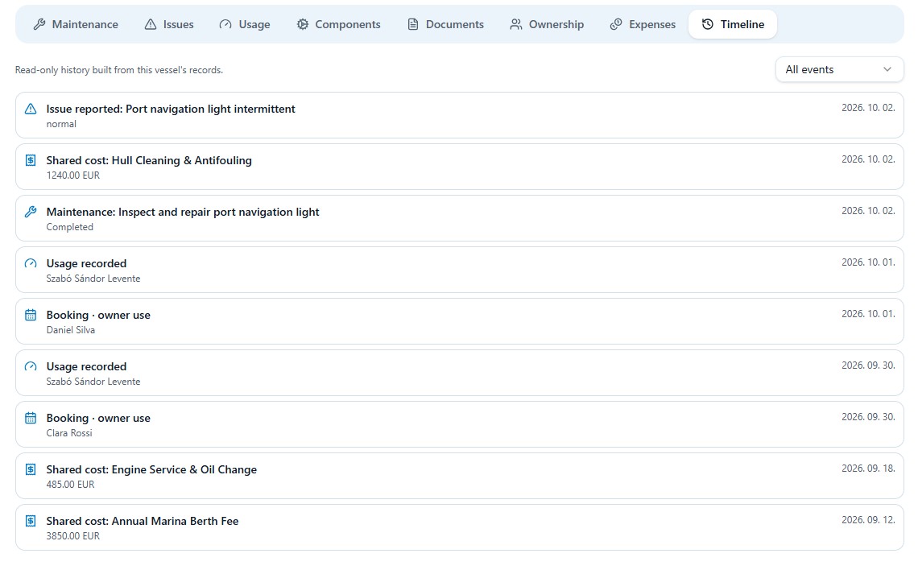Click the history clock icon in the Timeline tab
Image resolution: width=918 pixels, height=574 pixels.
pyautogui.click(x=707, y=24)
